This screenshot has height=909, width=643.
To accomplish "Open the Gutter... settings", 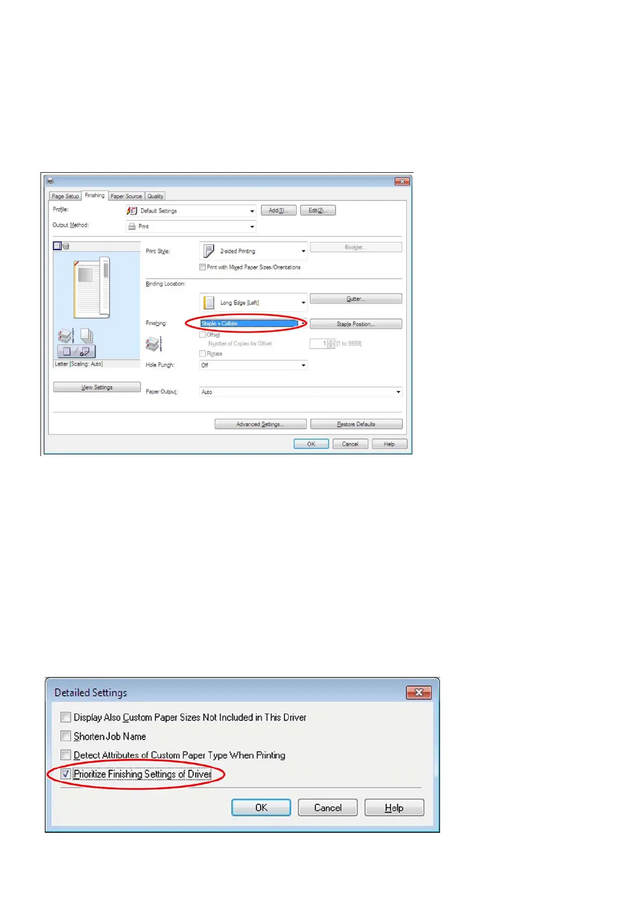I will pos(356,299).
